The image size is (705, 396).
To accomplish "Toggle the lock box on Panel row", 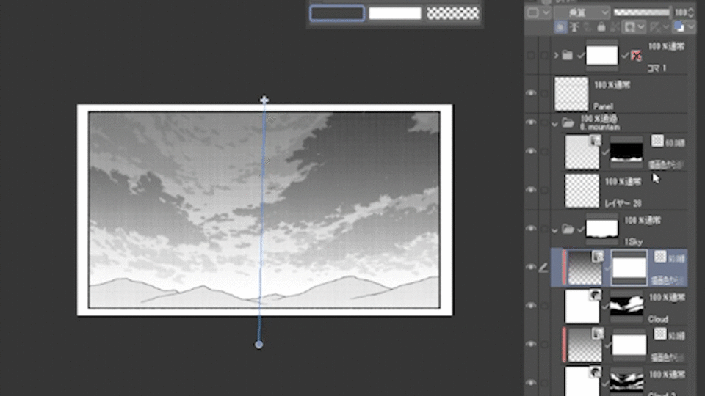I will 544,93.
